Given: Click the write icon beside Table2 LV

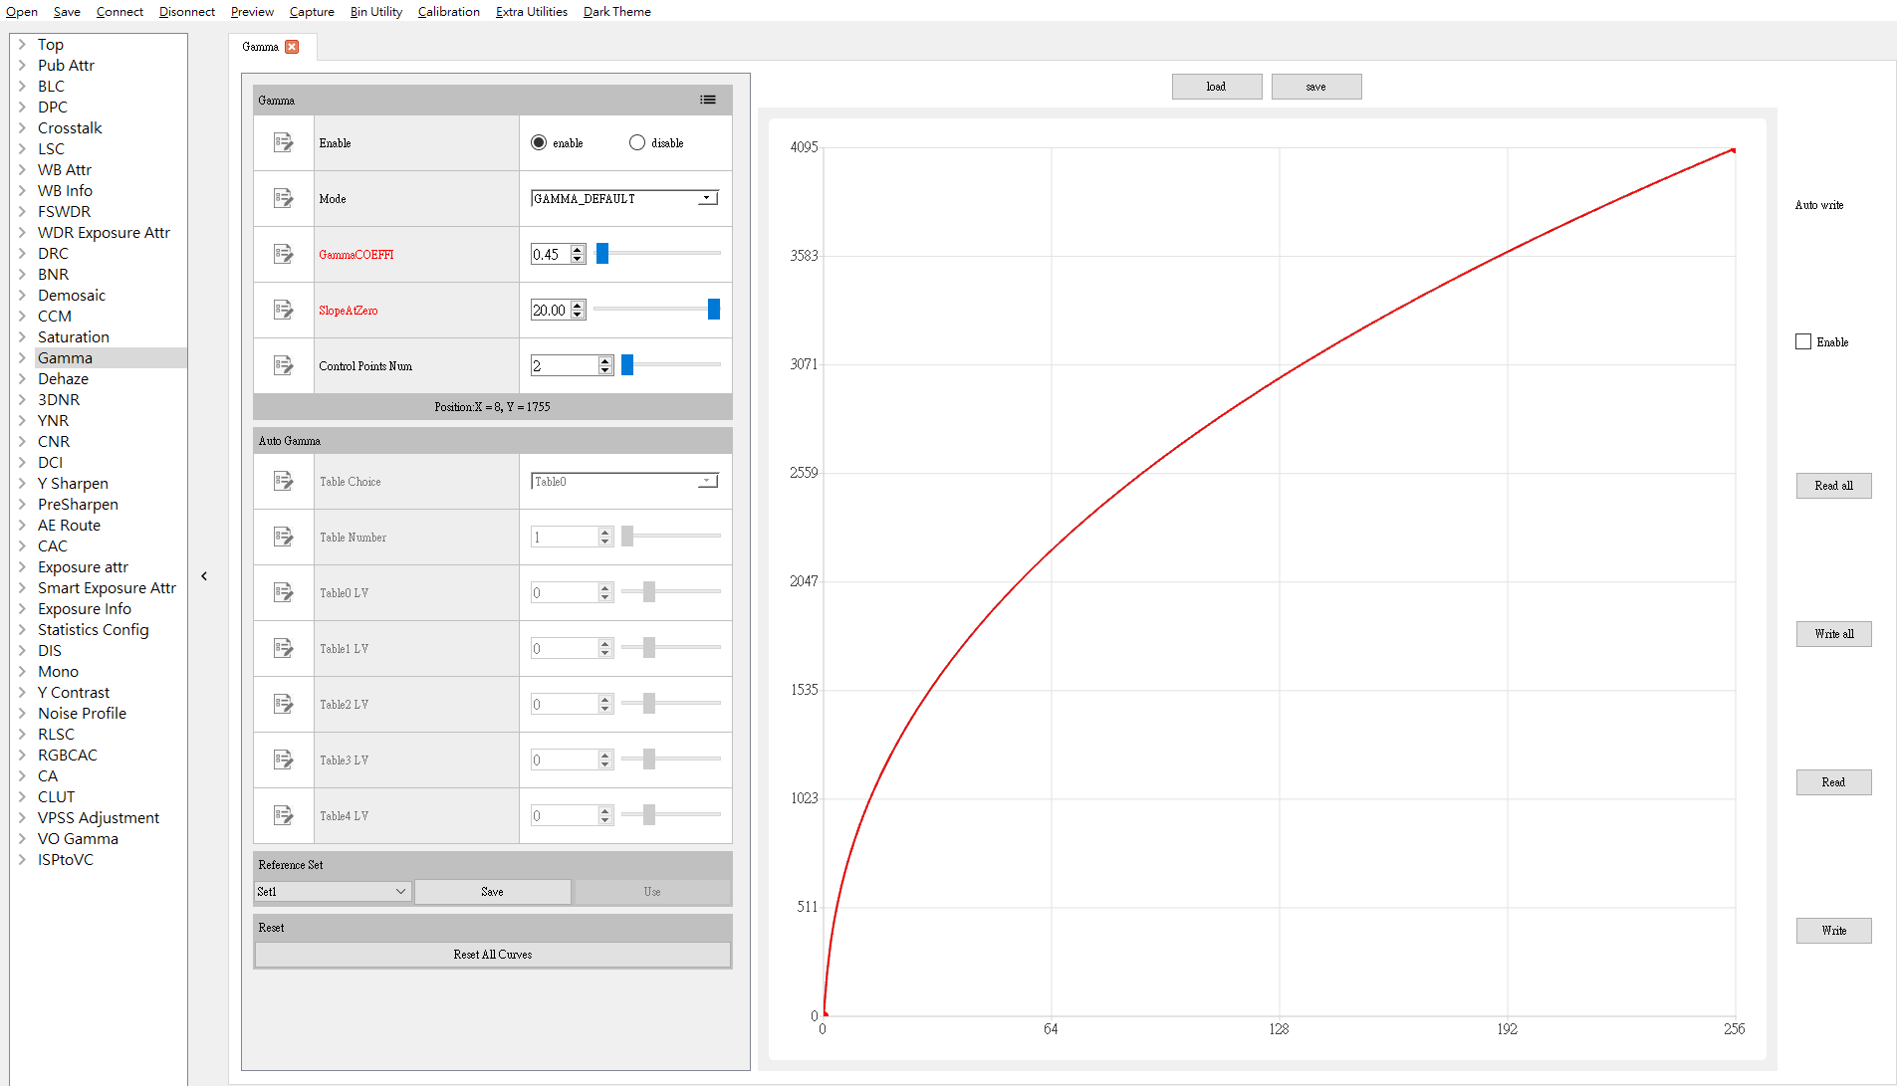Looking at the screenshot, I should pos(284,705).
